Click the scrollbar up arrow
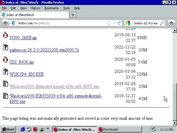The width and height of the screenshot is (177, 133). (175, 30)
